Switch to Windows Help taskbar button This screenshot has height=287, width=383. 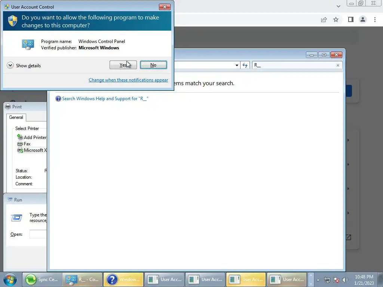point(123,280)
